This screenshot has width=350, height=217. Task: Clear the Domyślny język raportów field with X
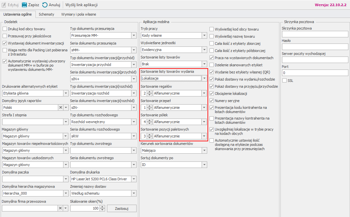tap(60, 108)
